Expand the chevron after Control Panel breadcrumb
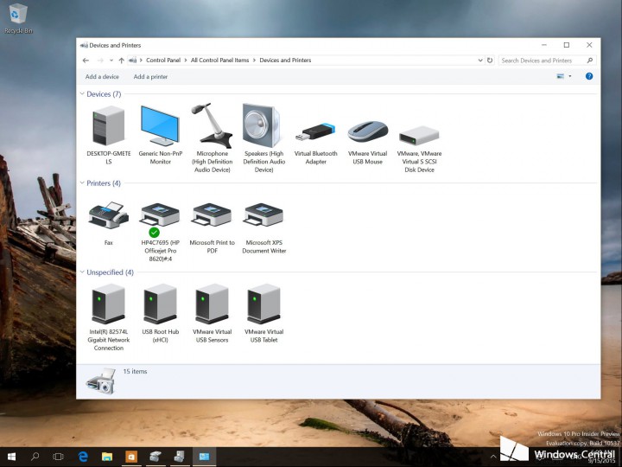This screenshot has height=467, width=622. coord(185,61)
